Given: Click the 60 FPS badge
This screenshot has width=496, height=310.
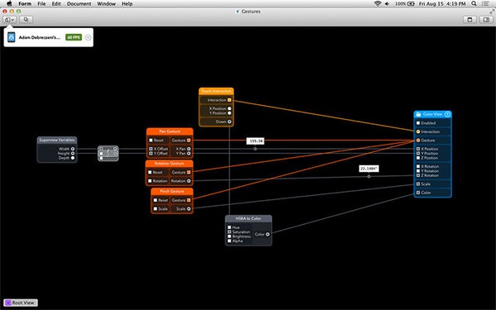Looking at the screenshot, I should (x=74, y=37).
